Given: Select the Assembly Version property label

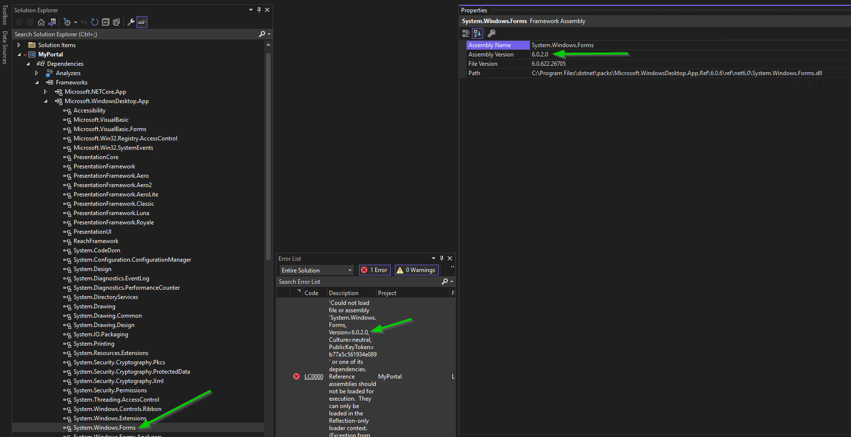Looking at the screenshot, I should pos(491,55).
